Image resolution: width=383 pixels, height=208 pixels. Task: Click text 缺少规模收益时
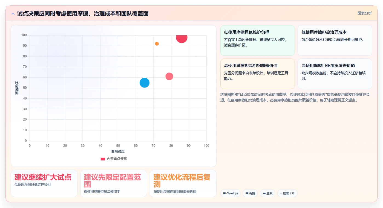pos(333,76)
